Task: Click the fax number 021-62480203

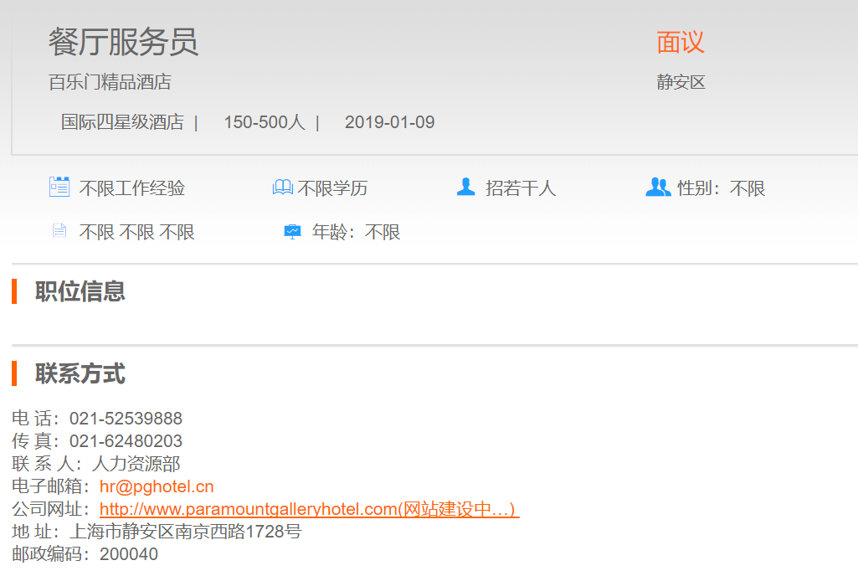Action: click(126, 441)
